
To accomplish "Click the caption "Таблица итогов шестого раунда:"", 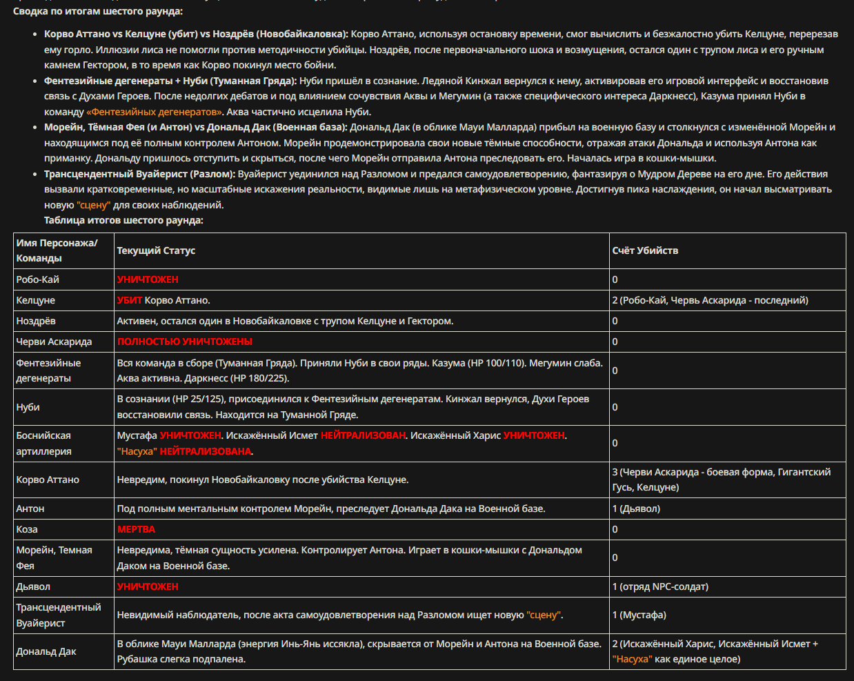I will 123,220.
